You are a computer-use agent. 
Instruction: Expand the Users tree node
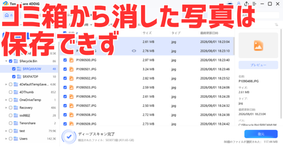point(6,139)
